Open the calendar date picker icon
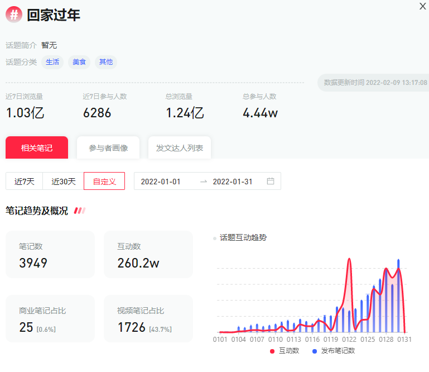 click(271, 181)
